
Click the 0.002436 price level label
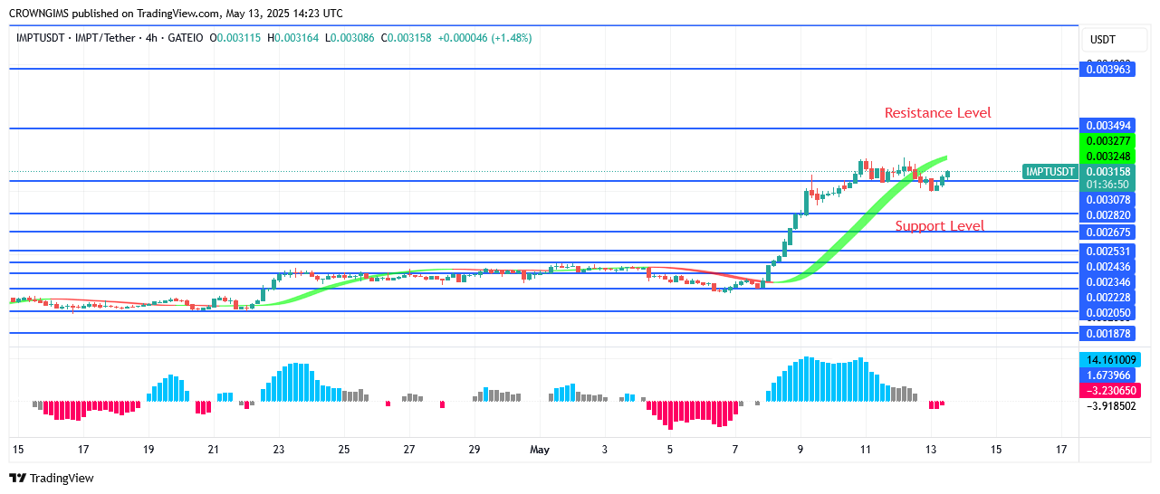click(x=1108, y=267)
